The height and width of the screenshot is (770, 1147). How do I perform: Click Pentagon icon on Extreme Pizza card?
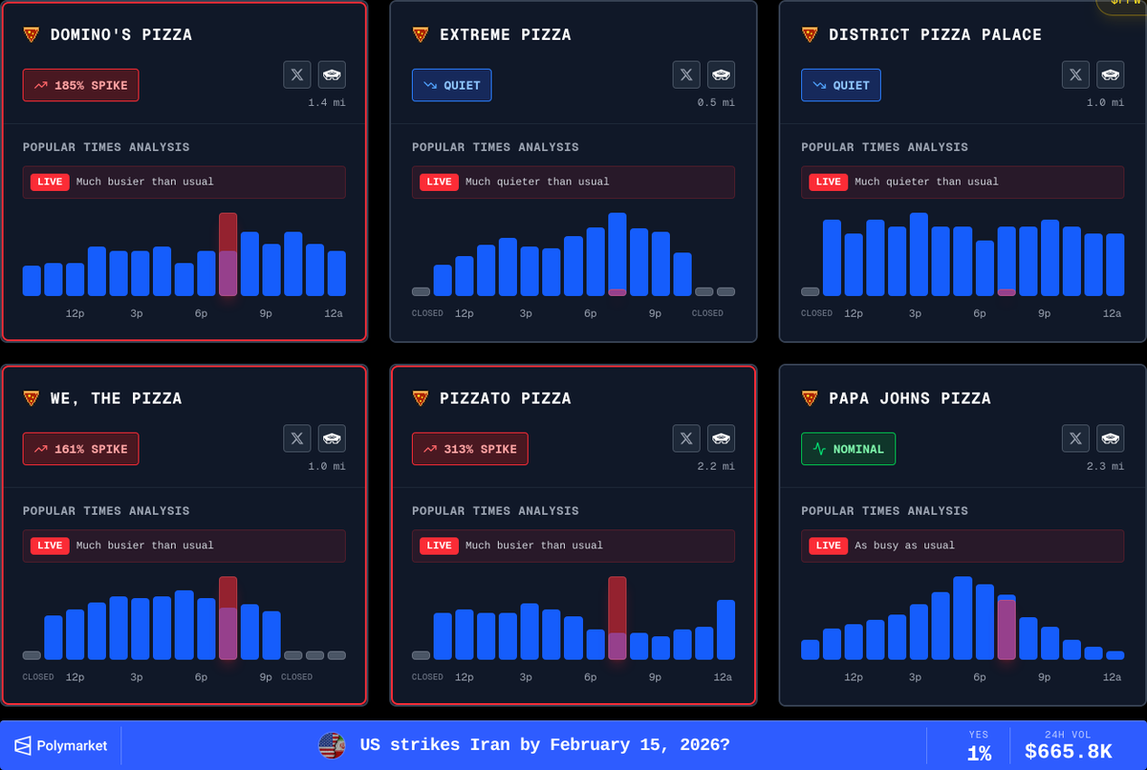721,75
